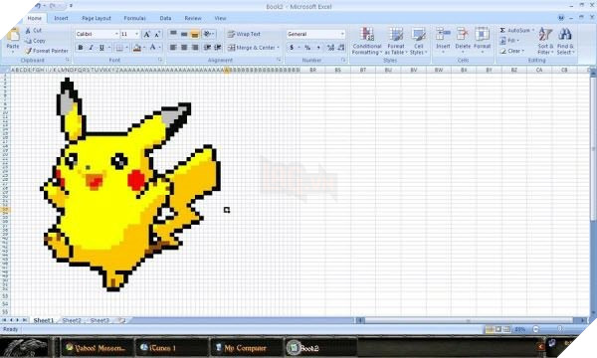Open My Computer from the taskbar

point(247,348)
